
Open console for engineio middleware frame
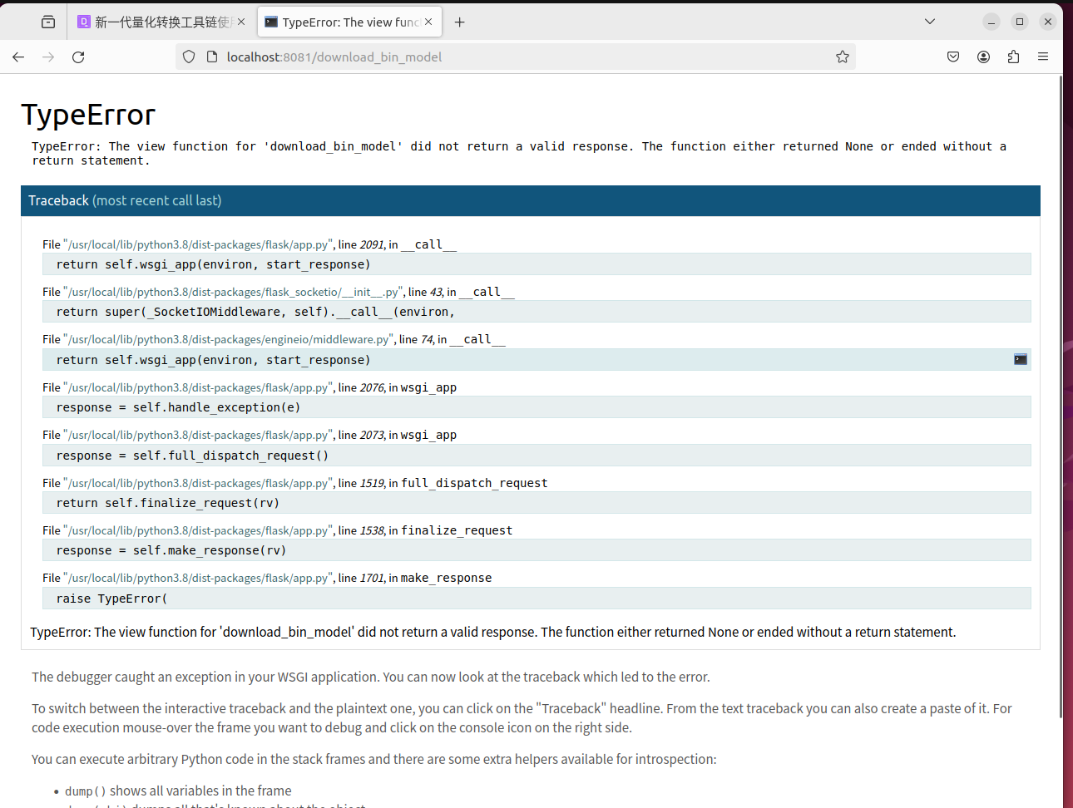(x=1021, y=360)
